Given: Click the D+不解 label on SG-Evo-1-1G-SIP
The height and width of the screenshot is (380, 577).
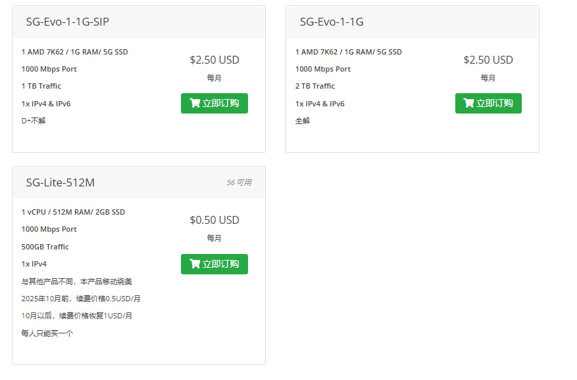Looking at the screenshot, I should pyautogui.click(x=32, y=121).
